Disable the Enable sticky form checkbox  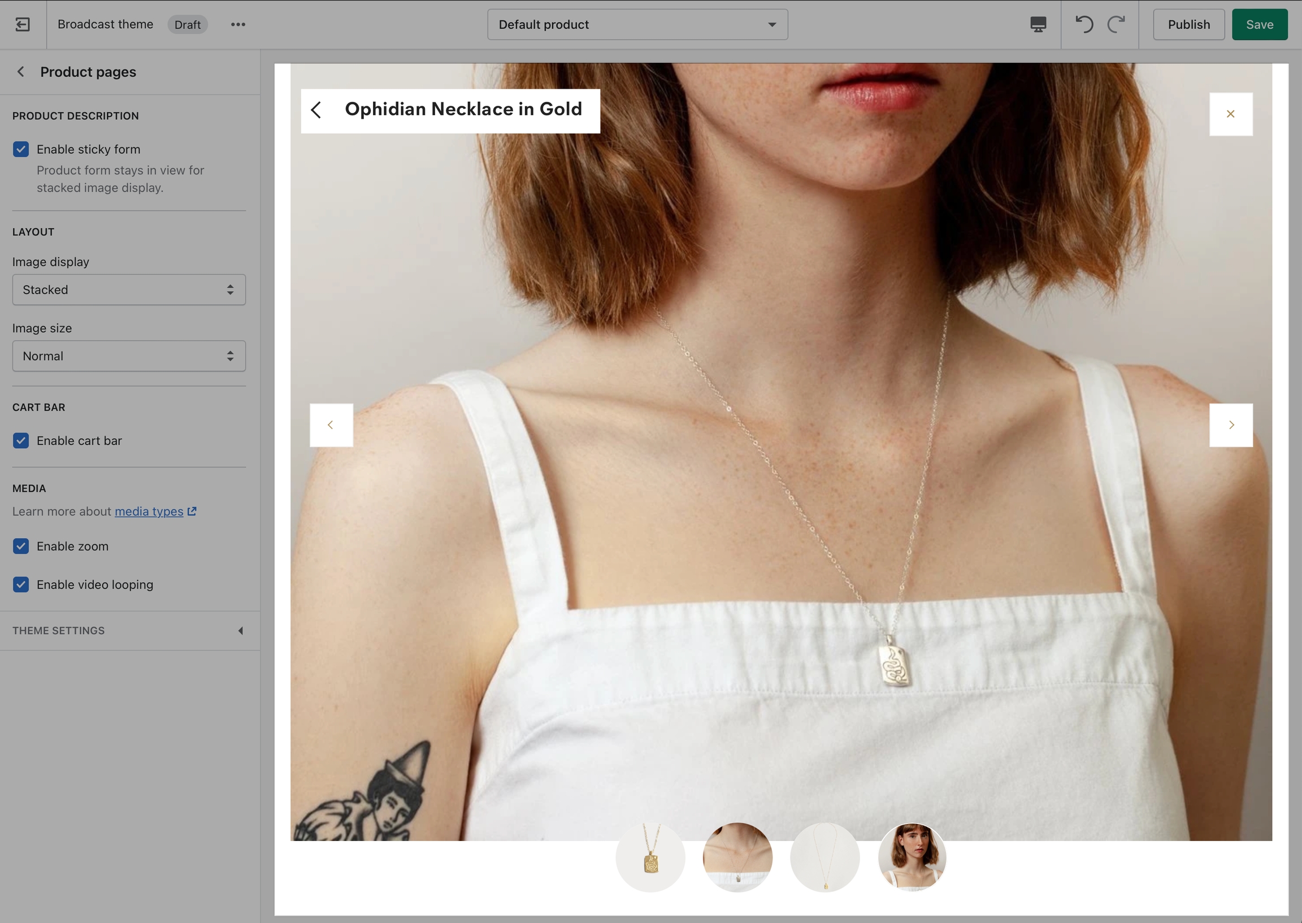pyautogui.click(x=21, y=149)
